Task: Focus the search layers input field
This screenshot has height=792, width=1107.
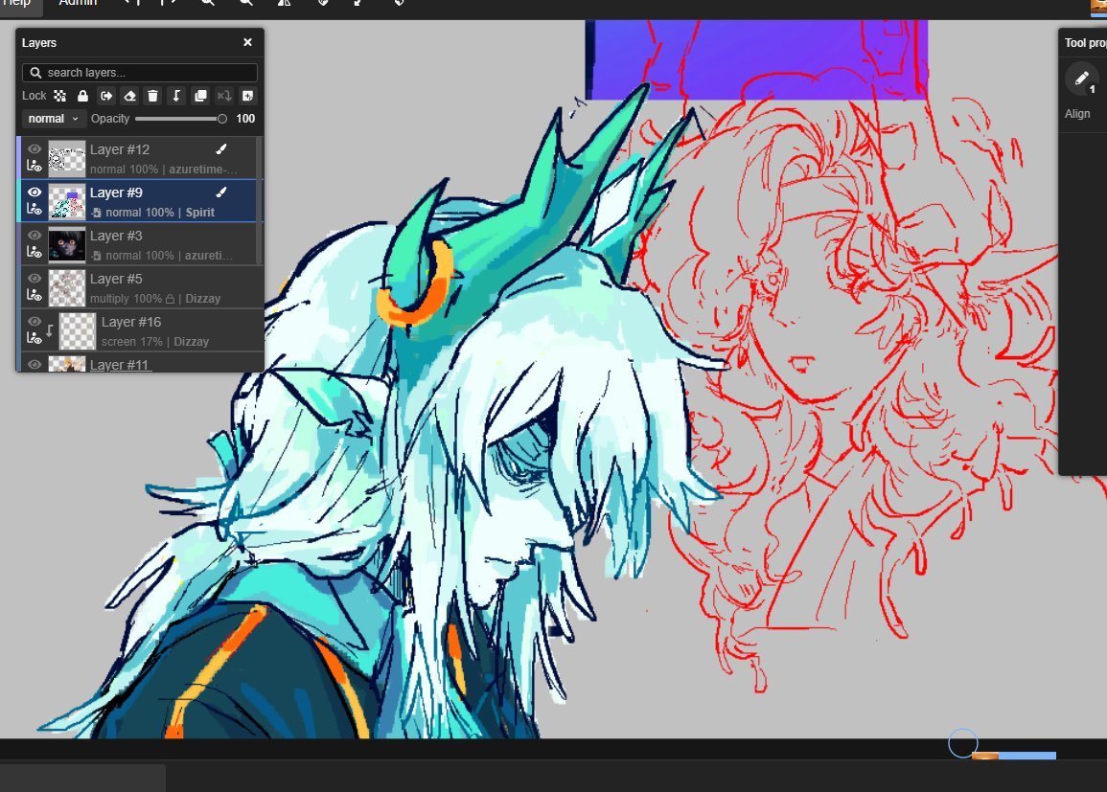Action: [140, 73]
